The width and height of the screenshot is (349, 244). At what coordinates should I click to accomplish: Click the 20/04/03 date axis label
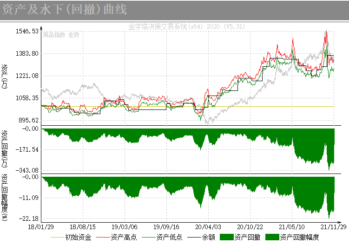(x=208, y=227)
